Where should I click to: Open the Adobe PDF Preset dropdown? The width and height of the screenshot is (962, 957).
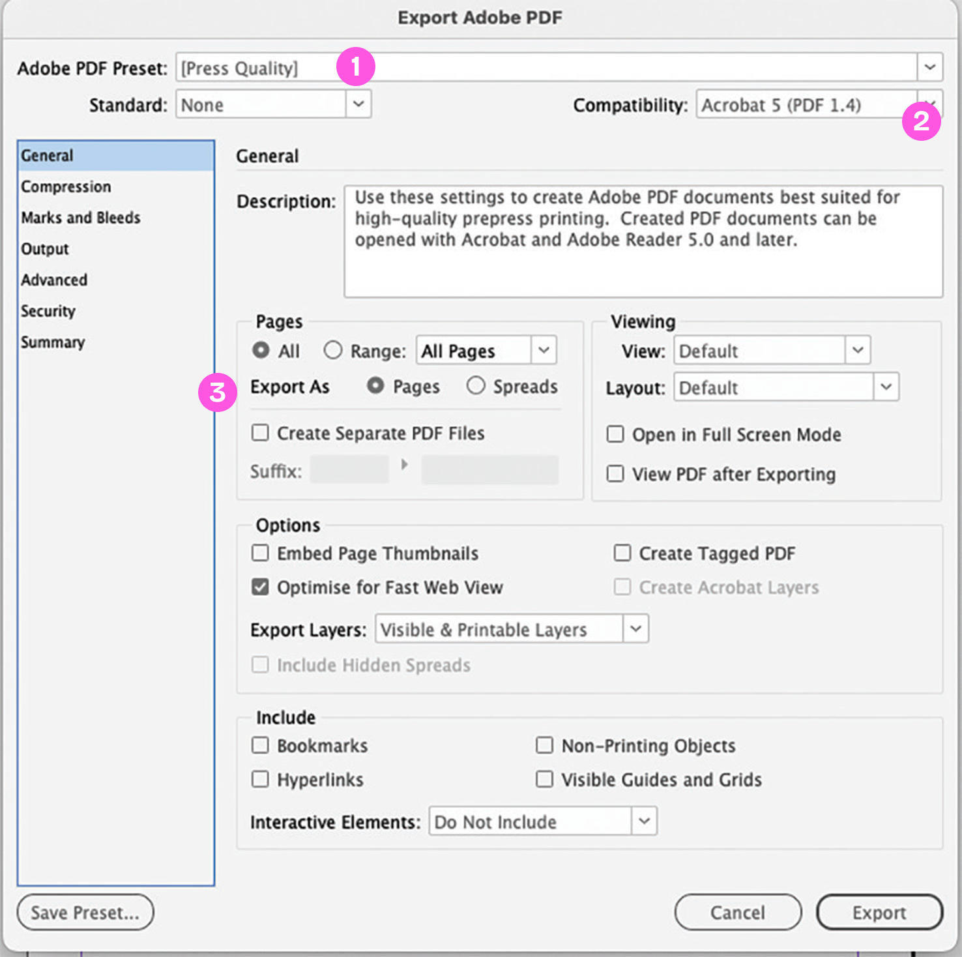click(931, 67)
